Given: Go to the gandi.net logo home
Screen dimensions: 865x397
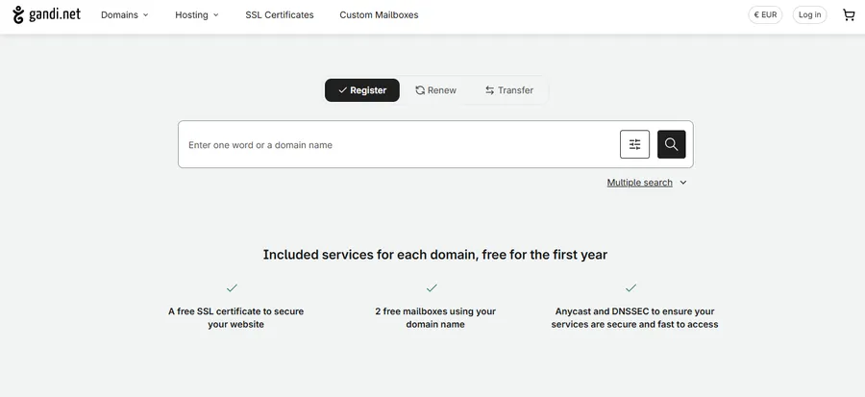Looking at the screenshot, I should [x=46, y=14].
